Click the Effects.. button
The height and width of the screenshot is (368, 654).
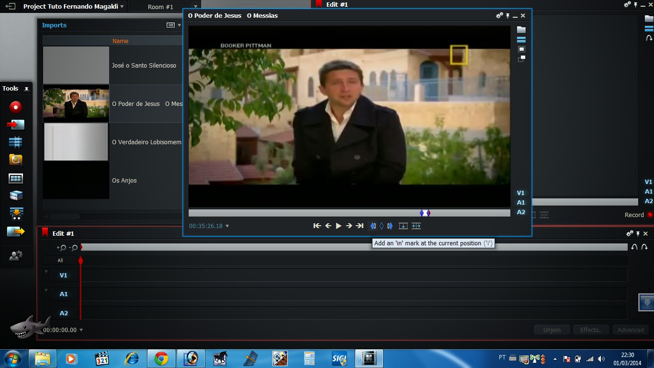coord(591,330)
